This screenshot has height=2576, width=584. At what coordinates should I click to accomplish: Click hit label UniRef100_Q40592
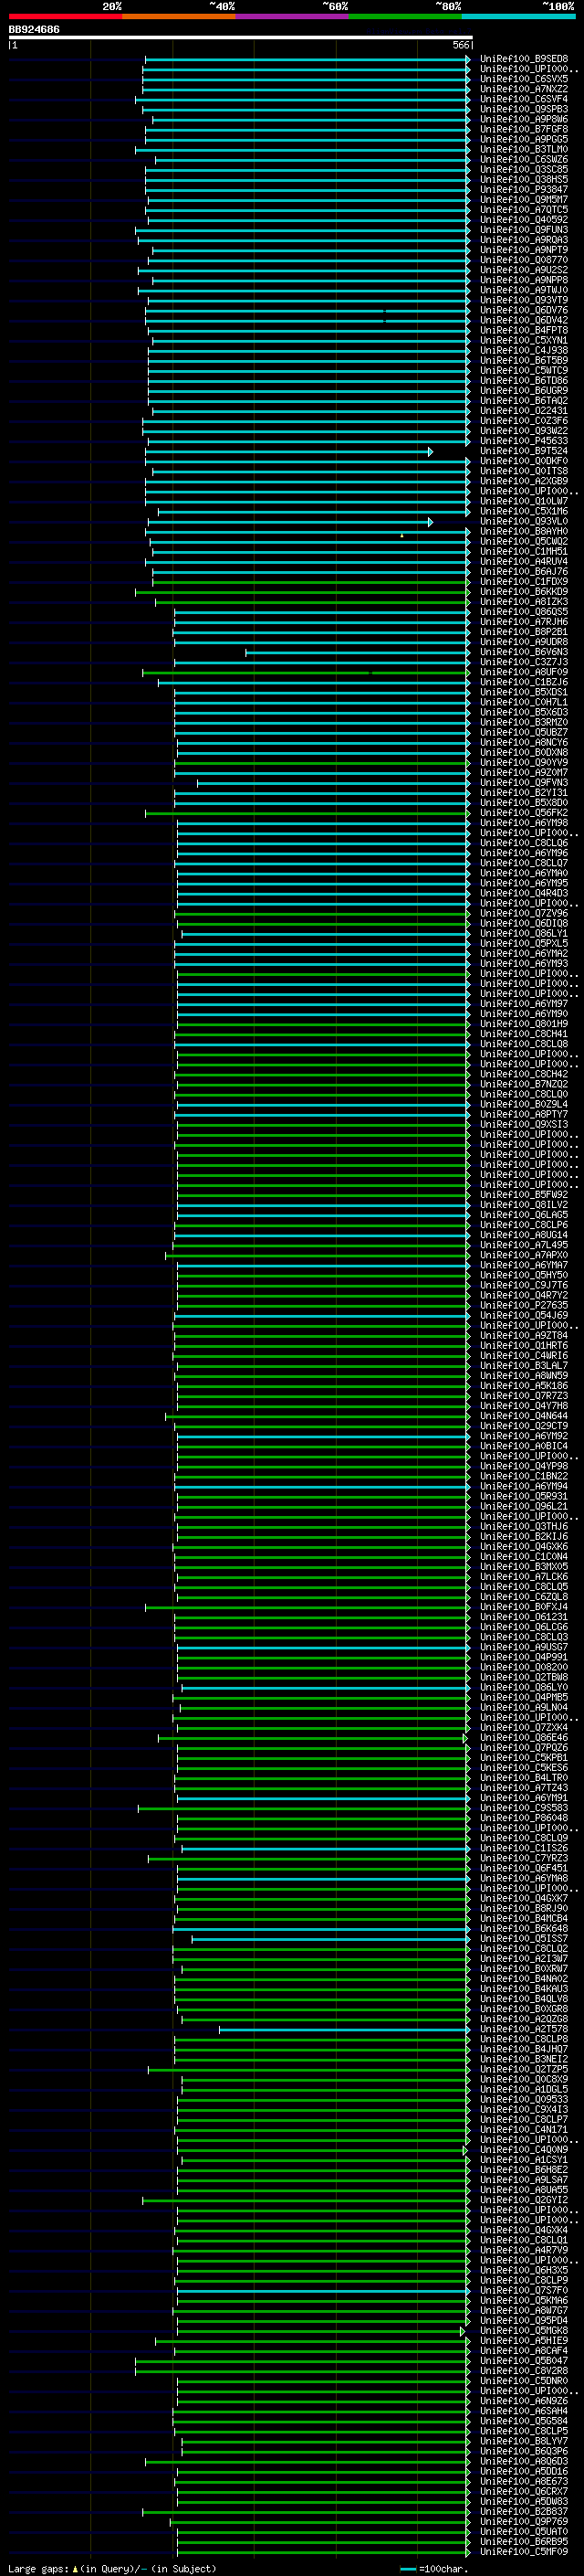click(524, 220)
